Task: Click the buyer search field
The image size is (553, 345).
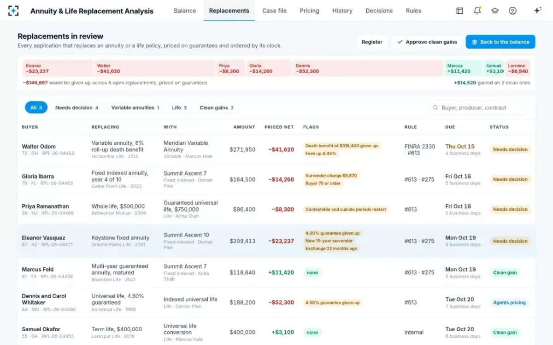Action: [x=478, y=108]
